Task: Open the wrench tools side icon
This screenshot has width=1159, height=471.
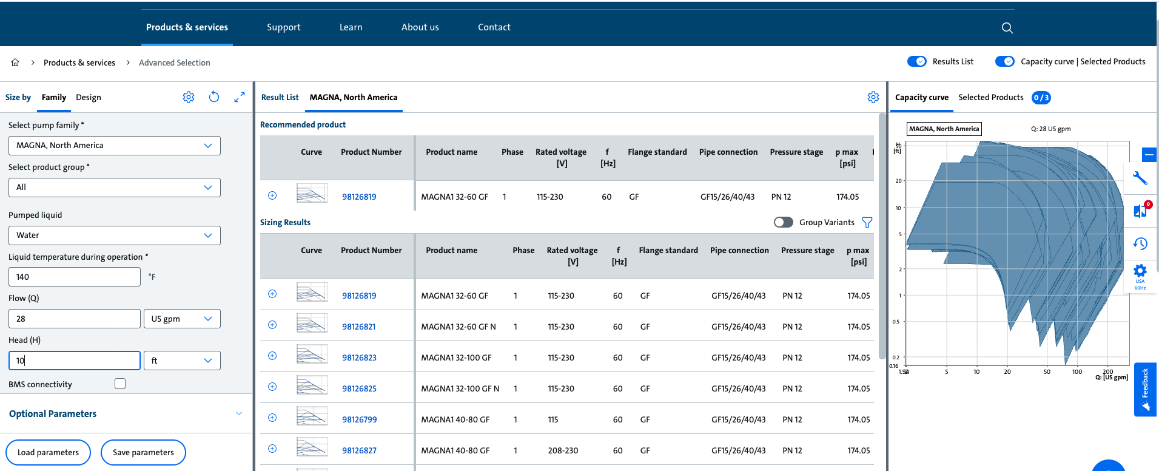Action: pyautogui.click(x=1140, y=178)
